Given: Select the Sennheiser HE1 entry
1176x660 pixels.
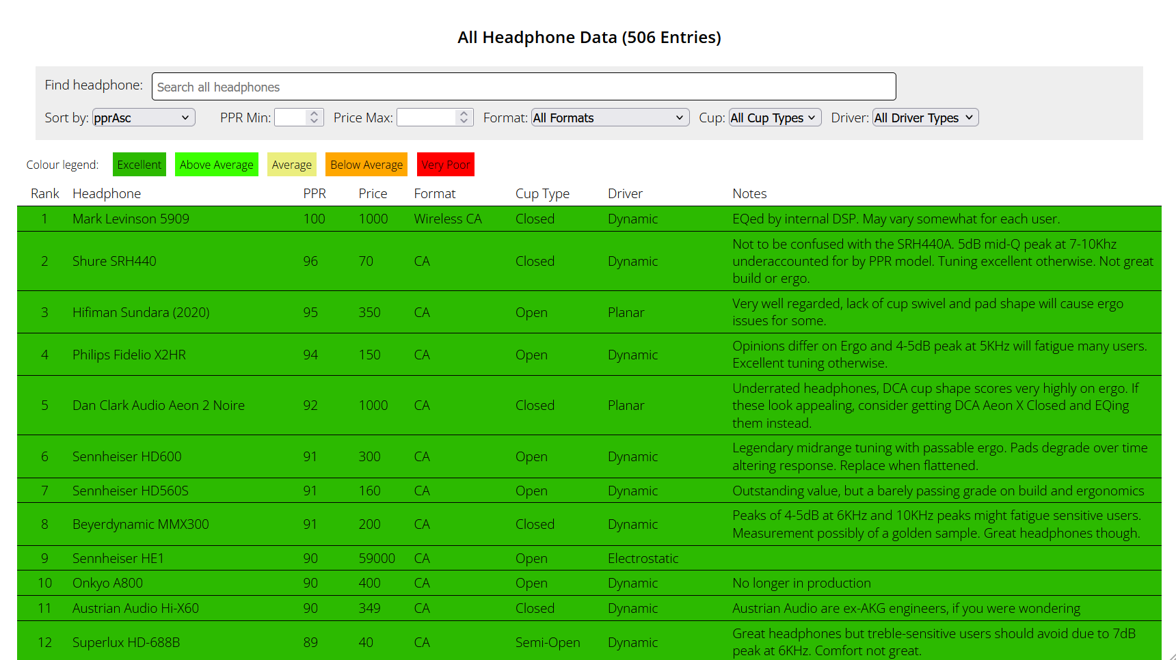Looking at the screenshot, I should point(118,558).
